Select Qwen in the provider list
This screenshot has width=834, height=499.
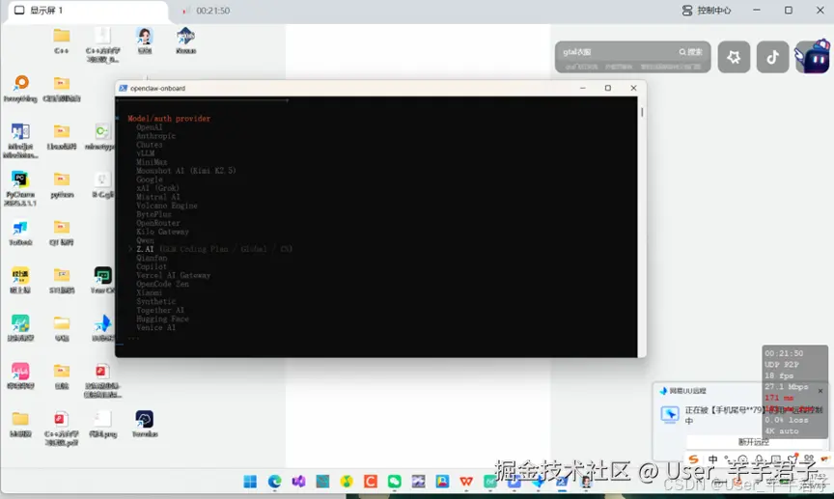[x=145, y=240]
